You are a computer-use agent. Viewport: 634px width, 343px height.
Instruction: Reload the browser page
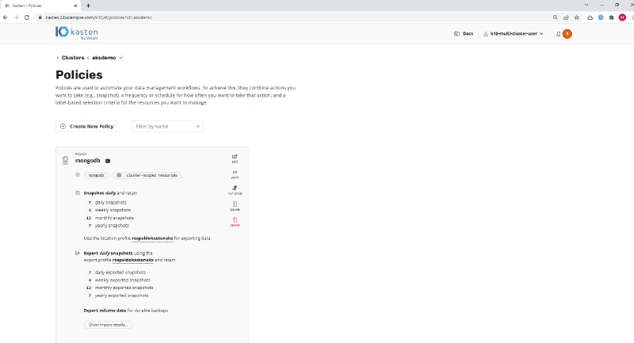pyautogui.click(x=27, y=17)
